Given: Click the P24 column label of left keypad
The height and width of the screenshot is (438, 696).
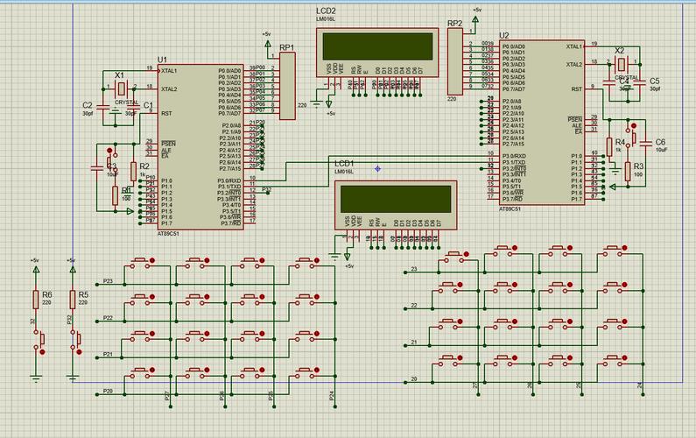Looking at the screenshot, I should 332,396.
